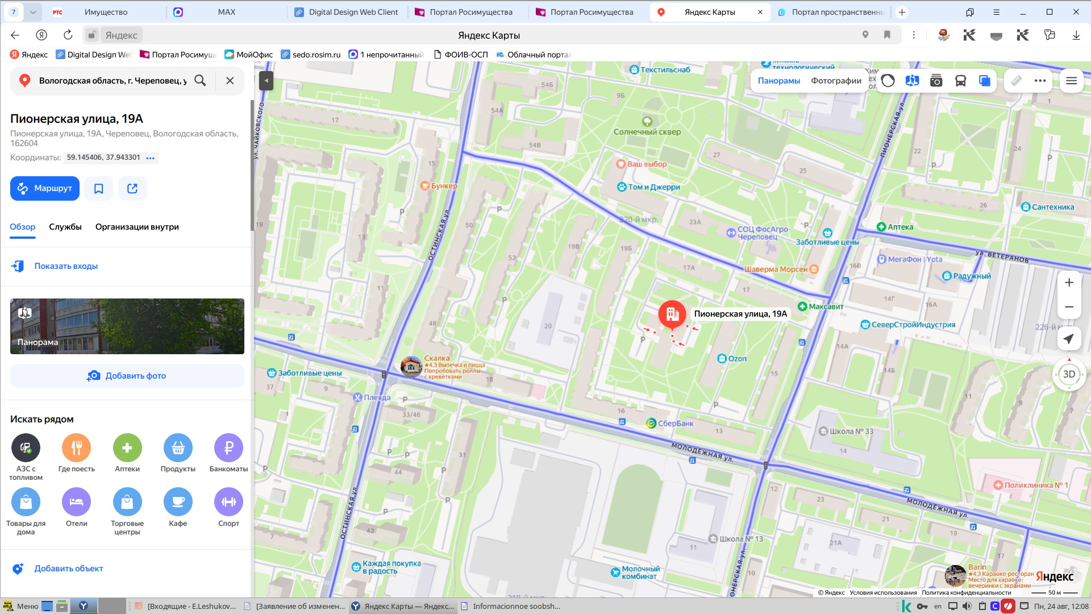Open the Панорама street view thumbnail
Viewport: 1091px width, 614px height.
click(x=127, y=326)
